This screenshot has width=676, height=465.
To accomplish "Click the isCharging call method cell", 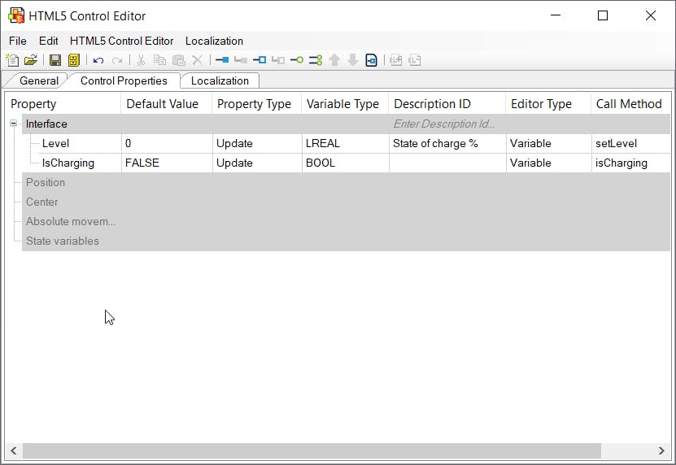I will pos(630,163).
